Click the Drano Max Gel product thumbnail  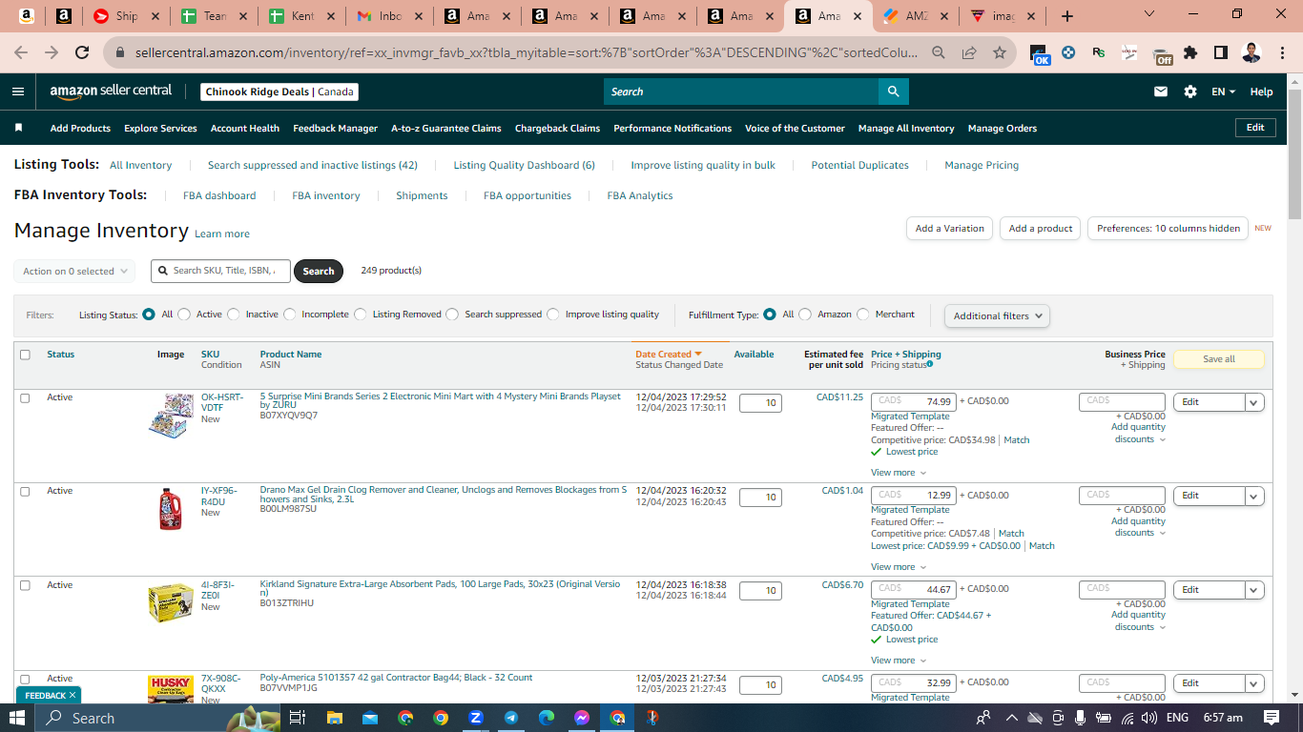171,509
